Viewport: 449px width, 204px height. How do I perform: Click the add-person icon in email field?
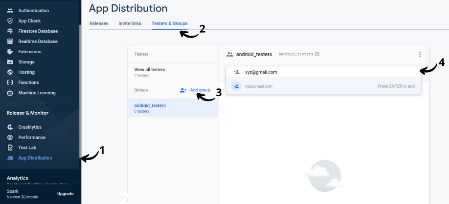[x=237, y=72]
